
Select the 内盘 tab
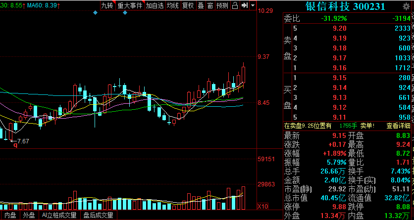coord(10,215)
